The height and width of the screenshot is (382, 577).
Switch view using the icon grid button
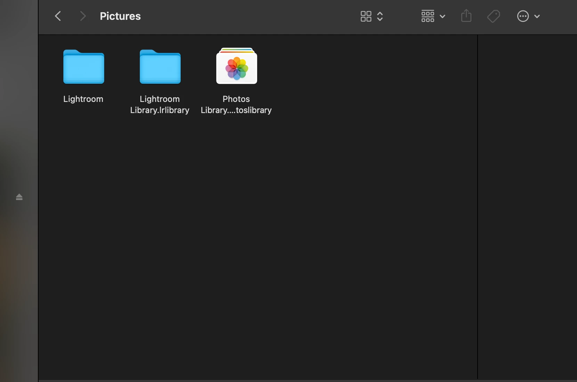(366, 16)
